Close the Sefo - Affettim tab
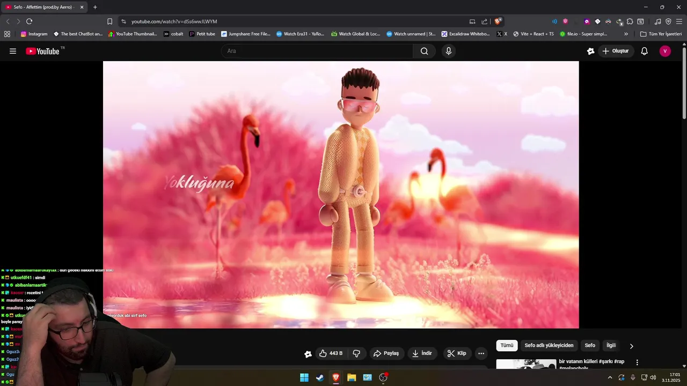Screen dimensions: 687x386 click(82, 7)
